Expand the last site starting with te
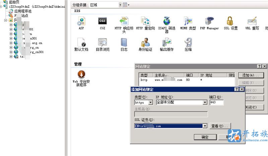 (11, 56)
